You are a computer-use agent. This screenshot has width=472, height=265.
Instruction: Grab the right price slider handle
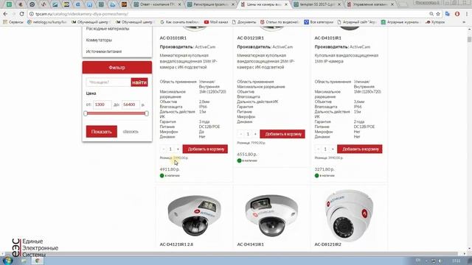click(x=147, y=113)
